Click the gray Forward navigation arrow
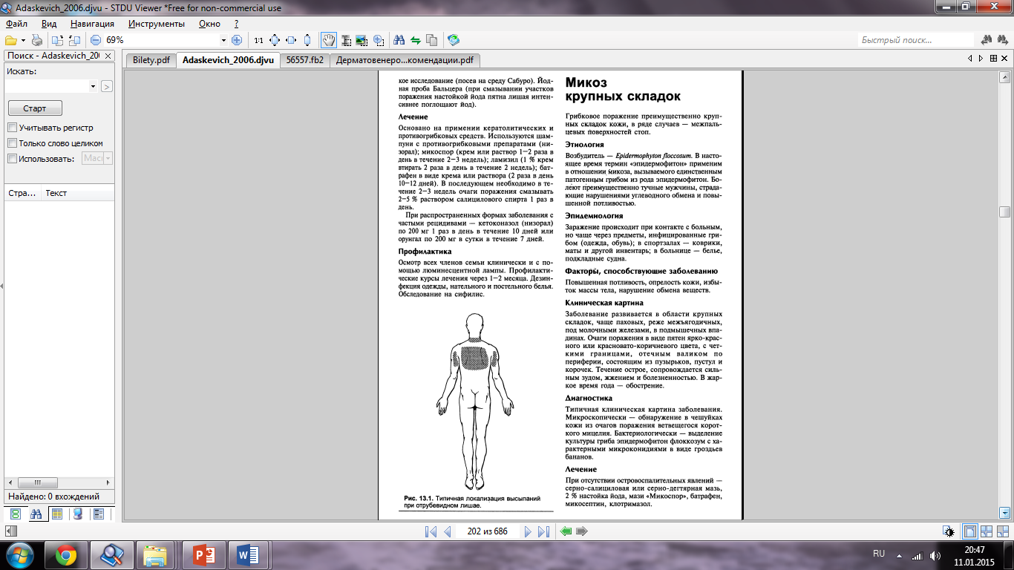The image size is (1014, 570). point(583,531)
